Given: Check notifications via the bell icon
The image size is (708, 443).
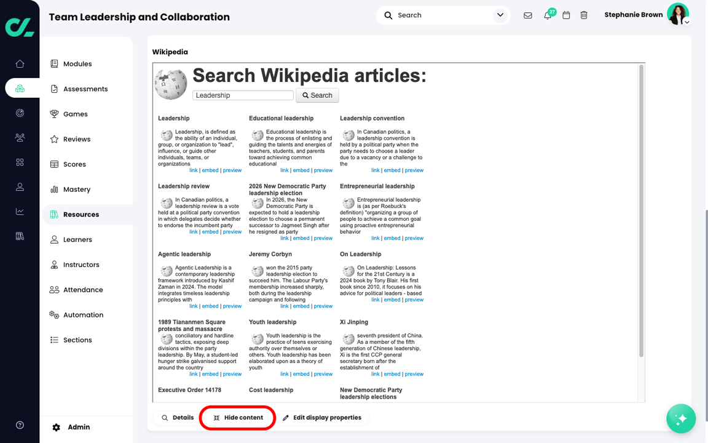Looking at the screenshot, I should click(x=547, y=15).
